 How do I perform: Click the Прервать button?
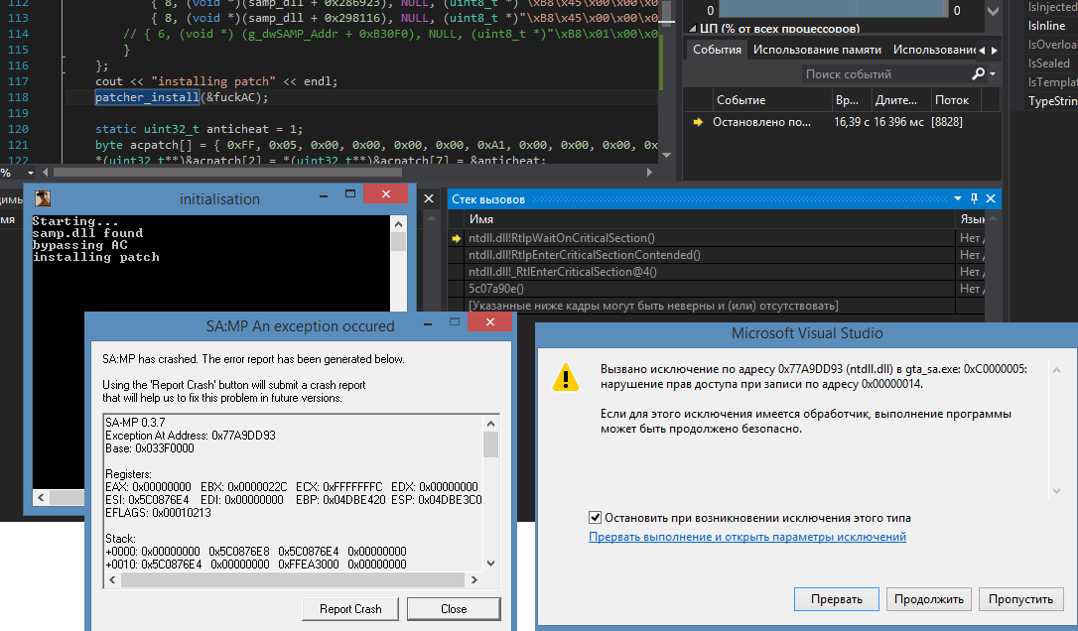[x=836, y=599]
